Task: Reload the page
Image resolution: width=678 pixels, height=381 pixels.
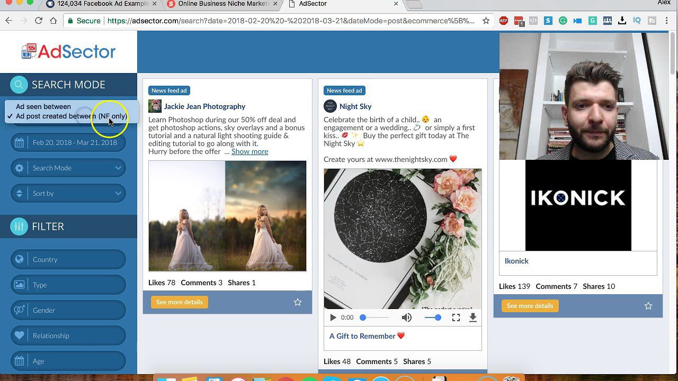Action: (38, 21)
